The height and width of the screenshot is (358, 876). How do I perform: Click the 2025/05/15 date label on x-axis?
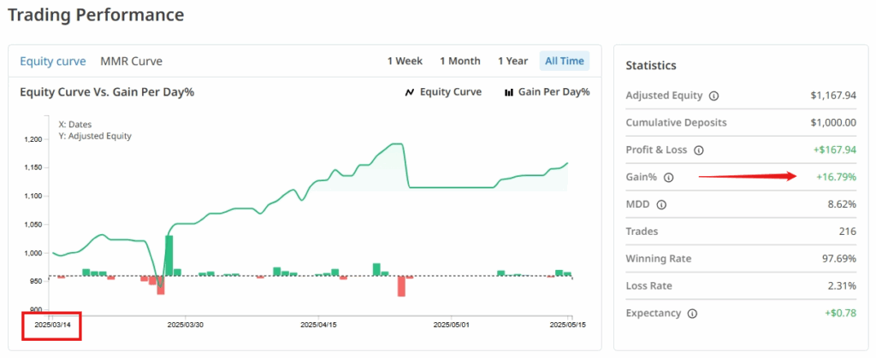coord(570,325)
